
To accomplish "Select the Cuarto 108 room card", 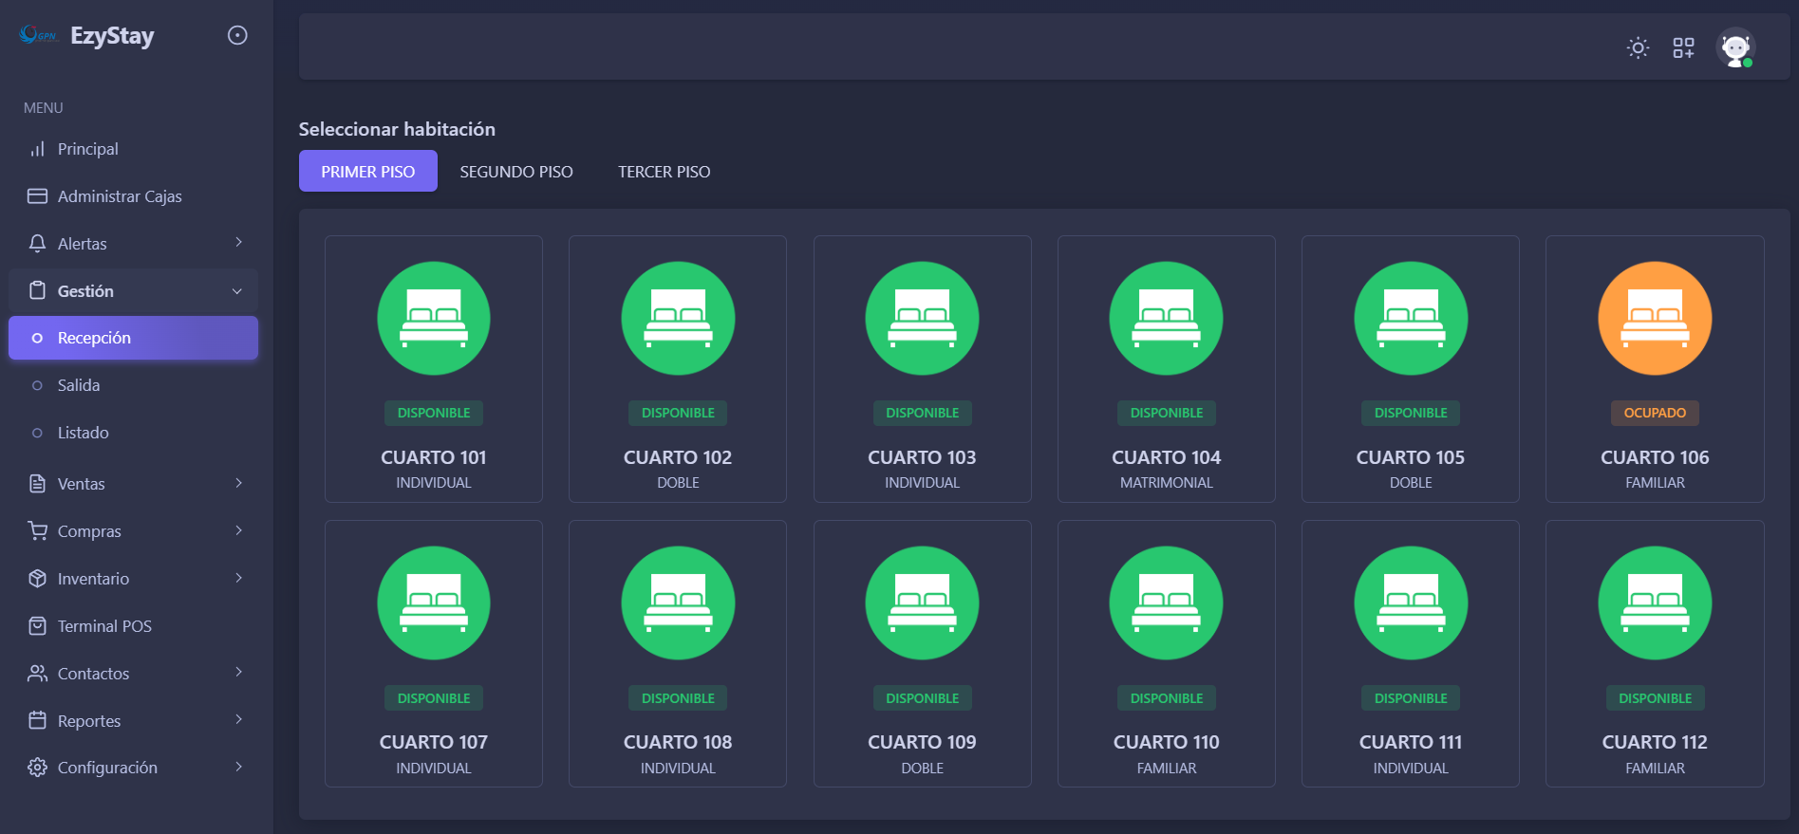I will point(678,654).
